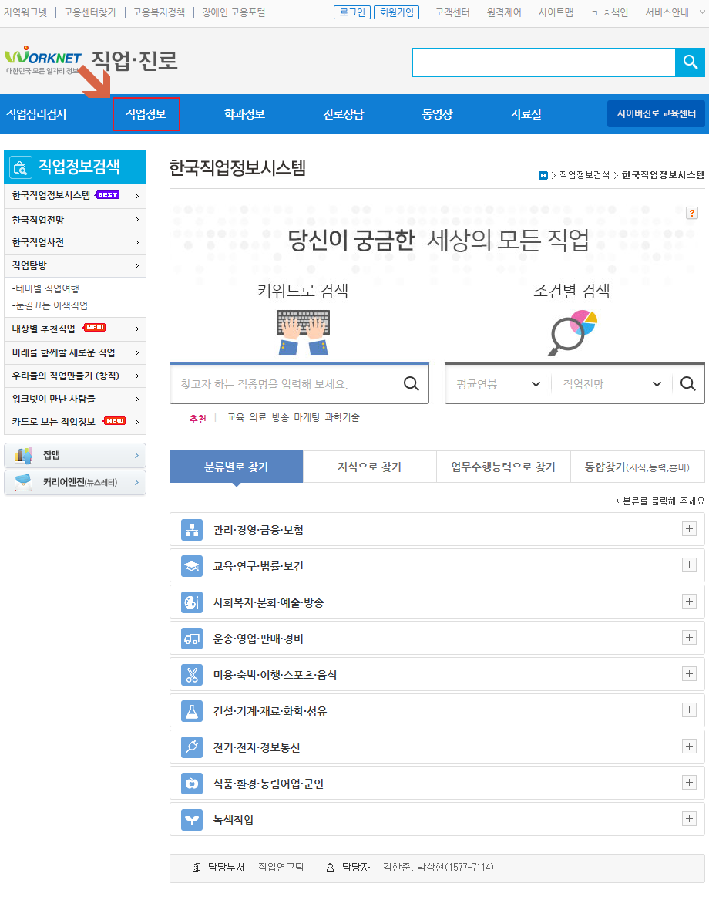Click the 전기·전자·정보통신 plug icon
The width and height of the screenshot is (709, 917).
click(192, 747)
